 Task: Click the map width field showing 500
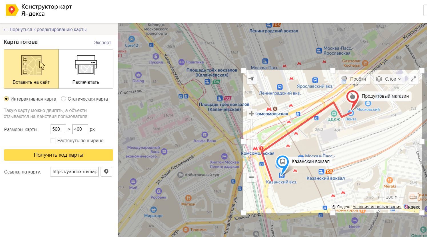tap(58, 129)
